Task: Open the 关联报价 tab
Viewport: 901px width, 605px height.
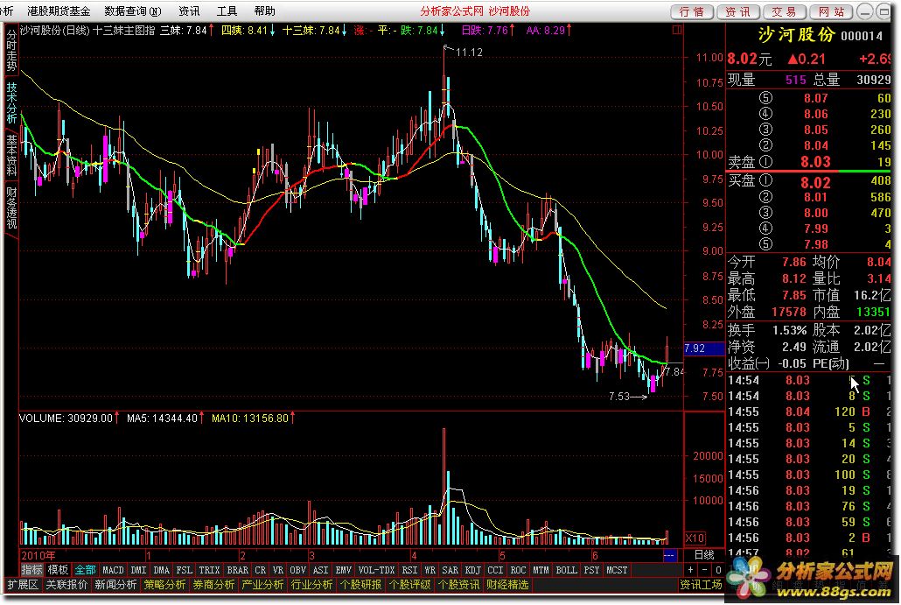Action: (66, 585)
